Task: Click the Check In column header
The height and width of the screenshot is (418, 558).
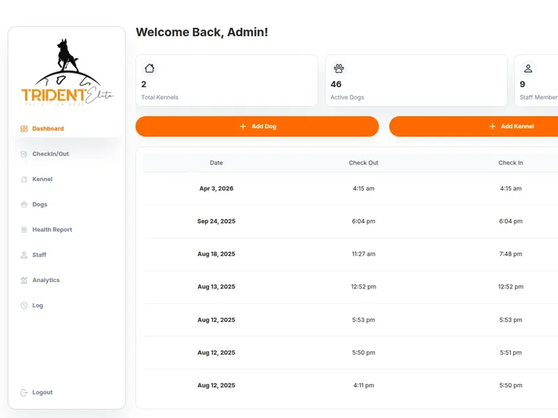Action: (x=511, y=163)
